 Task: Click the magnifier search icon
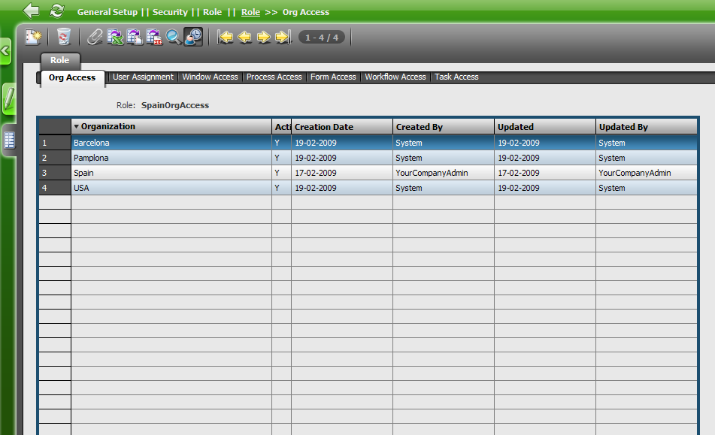(x=174, y=37)
